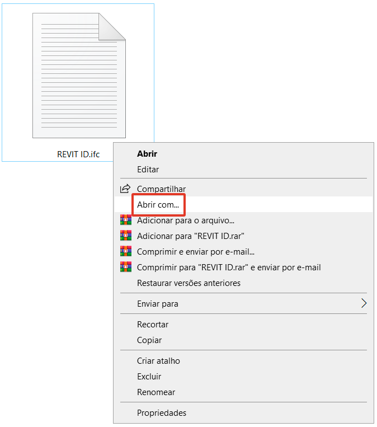Select Criar atalho in the menu
This screenshot has width=377, height=427.
(158, 361)
